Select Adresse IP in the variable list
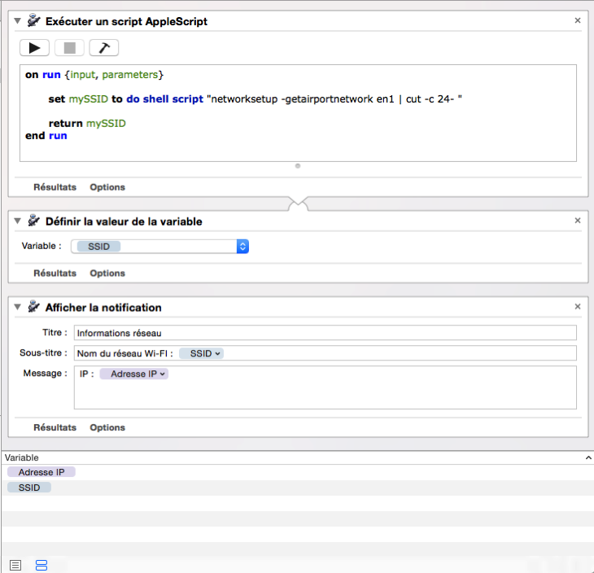The height and width of the screenshot is (573, 594). point(41,472)
